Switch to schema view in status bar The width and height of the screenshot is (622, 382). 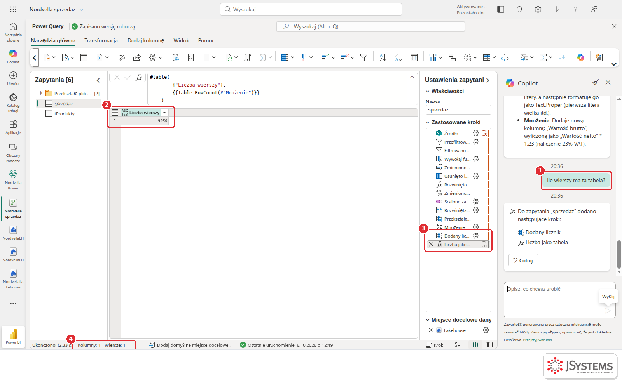coord(489,345)
